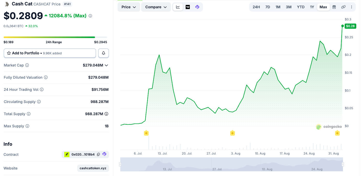Click the navigator mini chart area
The width and height of the screenshot is (362, 176).
click(231, 164)
